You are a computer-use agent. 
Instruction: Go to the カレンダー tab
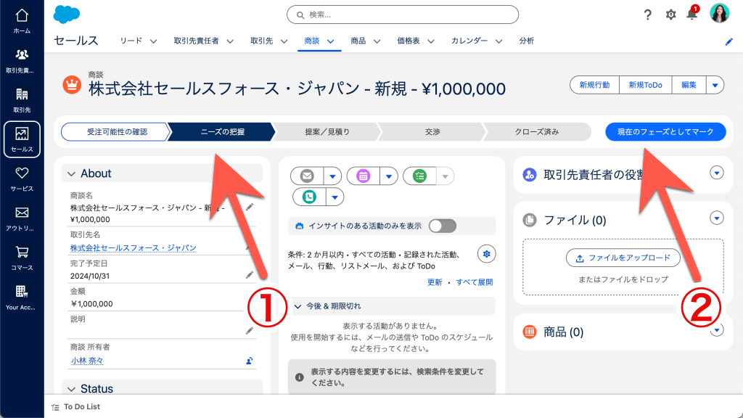pos(469,41)
